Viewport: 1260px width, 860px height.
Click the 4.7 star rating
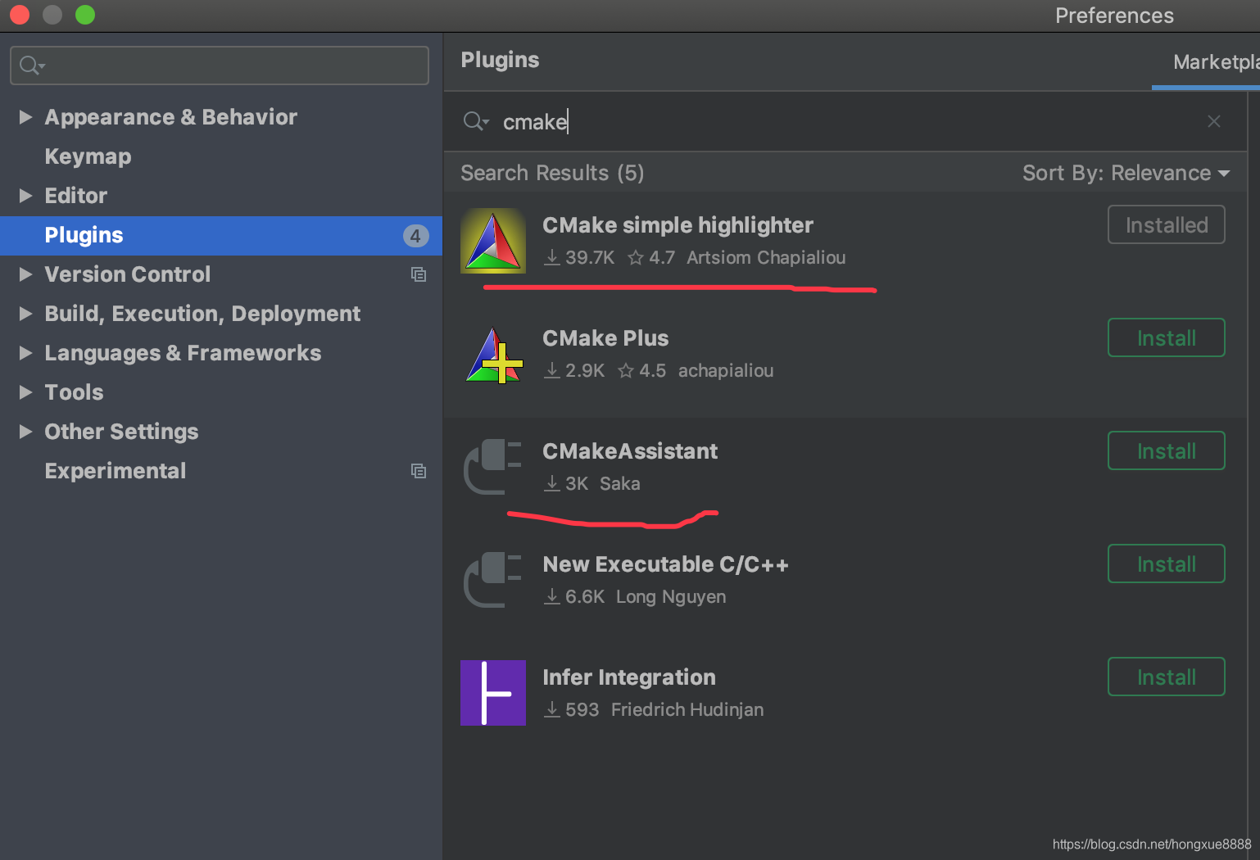click(x=652, y=258)
